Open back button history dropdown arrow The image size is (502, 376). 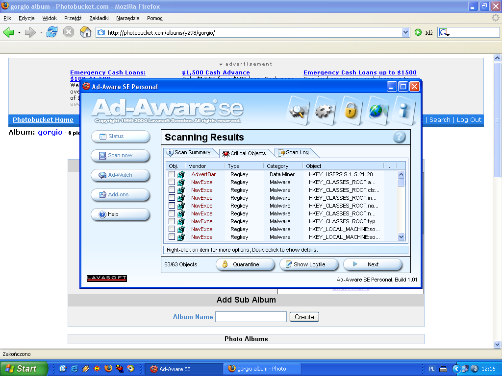[x=19, y=32]
